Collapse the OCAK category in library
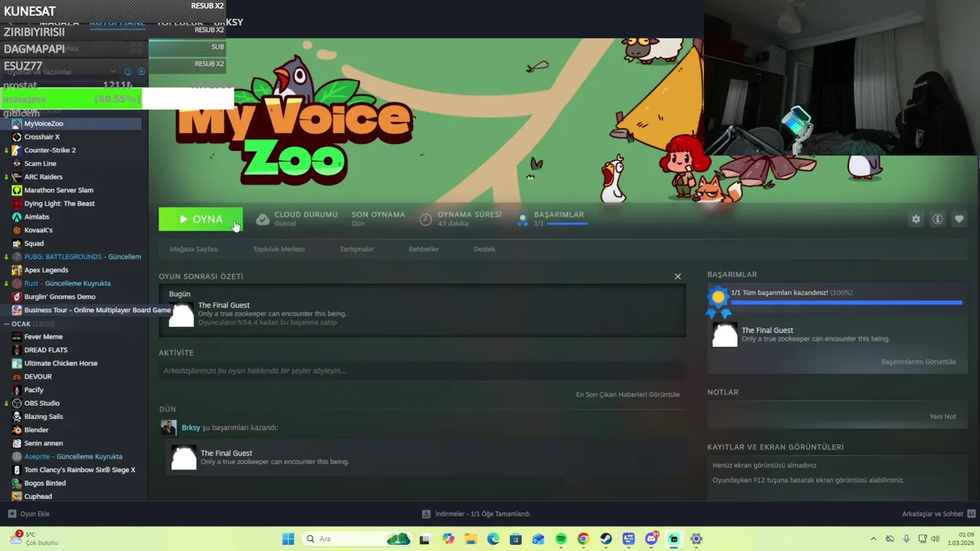 [6, 324]
